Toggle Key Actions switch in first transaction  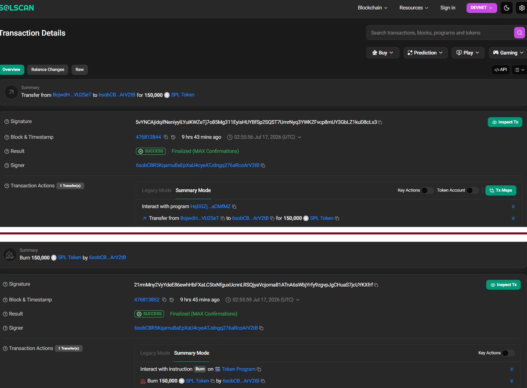coord(427,190)
